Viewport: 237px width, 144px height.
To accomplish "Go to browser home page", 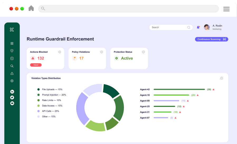I will click(x=31, y=8).
